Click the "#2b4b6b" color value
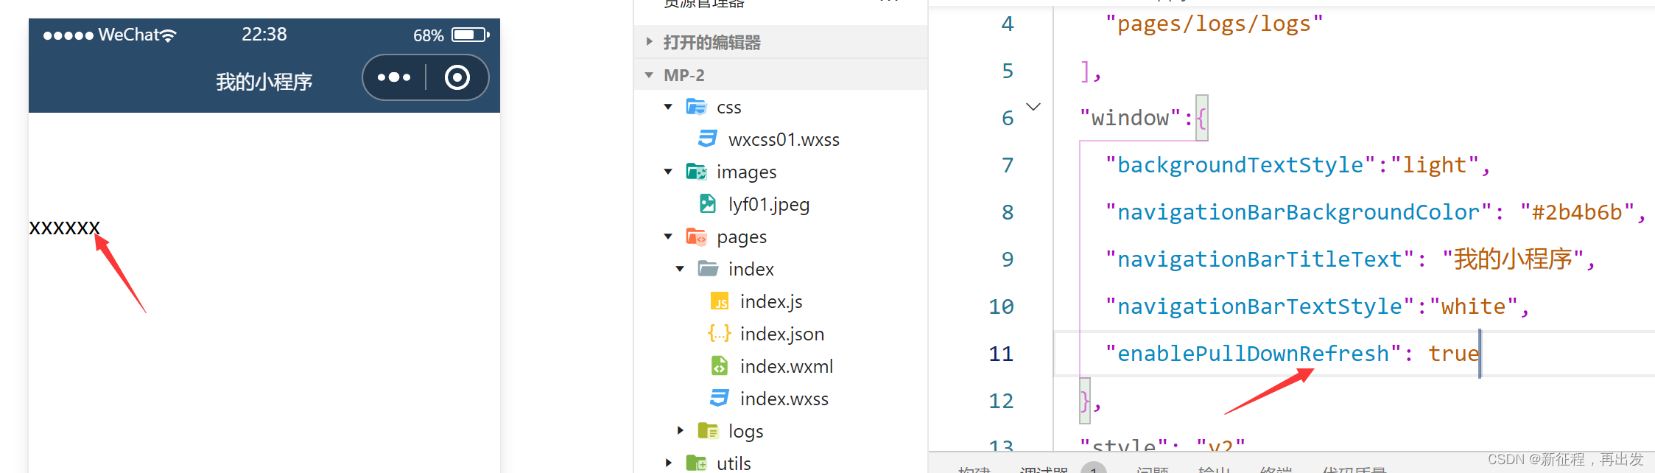 (x=1577, y=212)
